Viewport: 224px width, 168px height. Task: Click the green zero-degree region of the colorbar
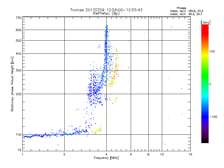[x=205, y=84]
